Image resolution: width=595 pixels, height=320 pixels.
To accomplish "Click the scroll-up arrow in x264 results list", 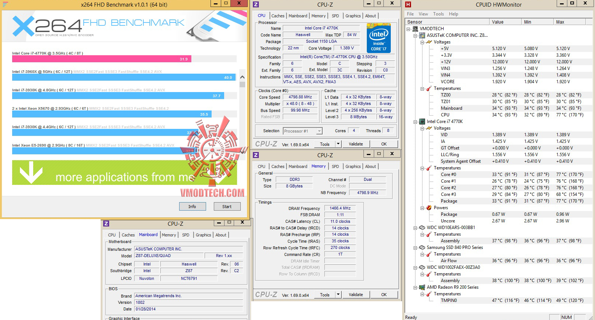I will (242, 77).
